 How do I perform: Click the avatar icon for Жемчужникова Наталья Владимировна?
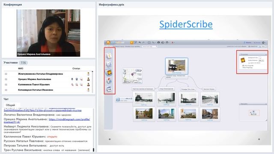[88, 74]
